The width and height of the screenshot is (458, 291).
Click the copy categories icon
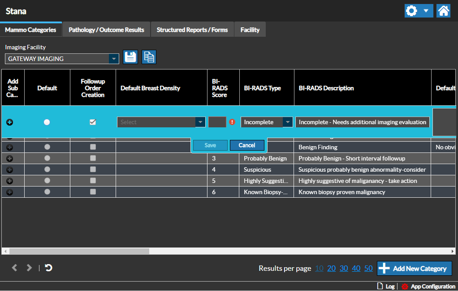click(149, 57)
